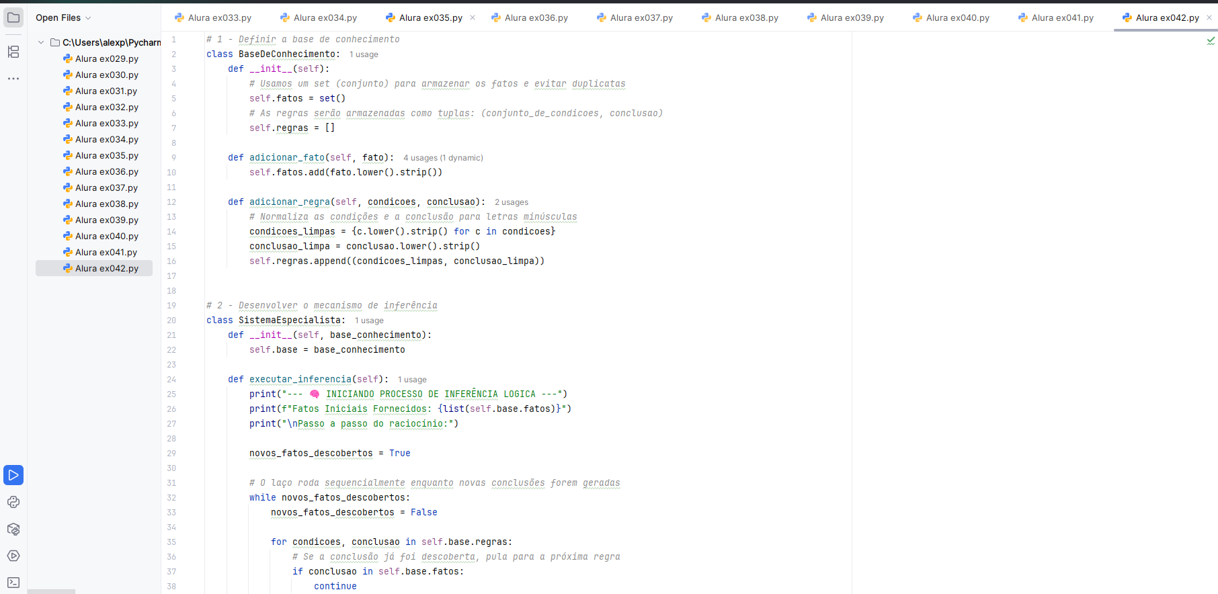Select the Alura ex042.py editor tab
The width and height of the screenshot is (1218, 594).
click(x=1161, y=17)
